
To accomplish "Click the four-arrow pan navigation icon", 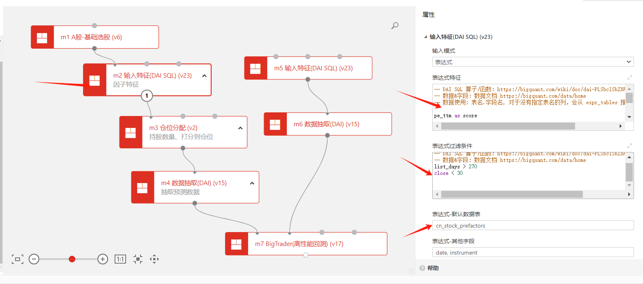I will coord(154,259).
